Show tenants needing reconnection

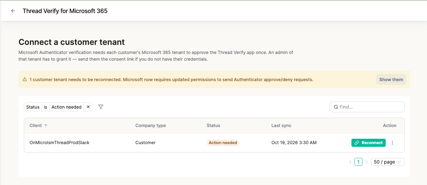tap(391, 79)
